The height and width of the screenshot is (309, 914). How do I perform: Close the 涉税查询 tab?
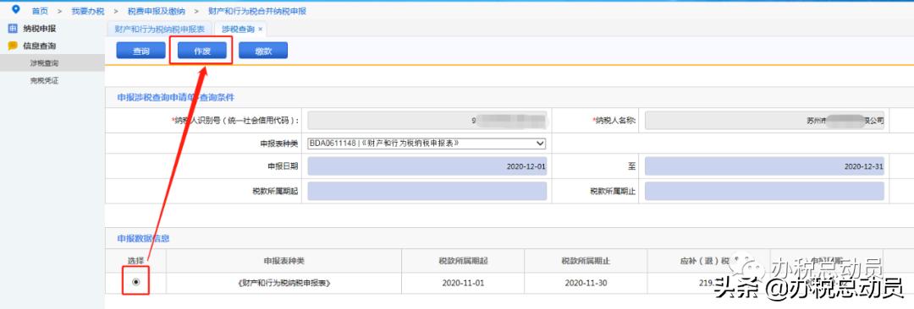(260, 29)
